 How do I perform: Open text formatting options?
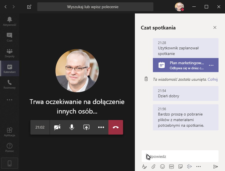pyautogui.click(x=144, y=167)
